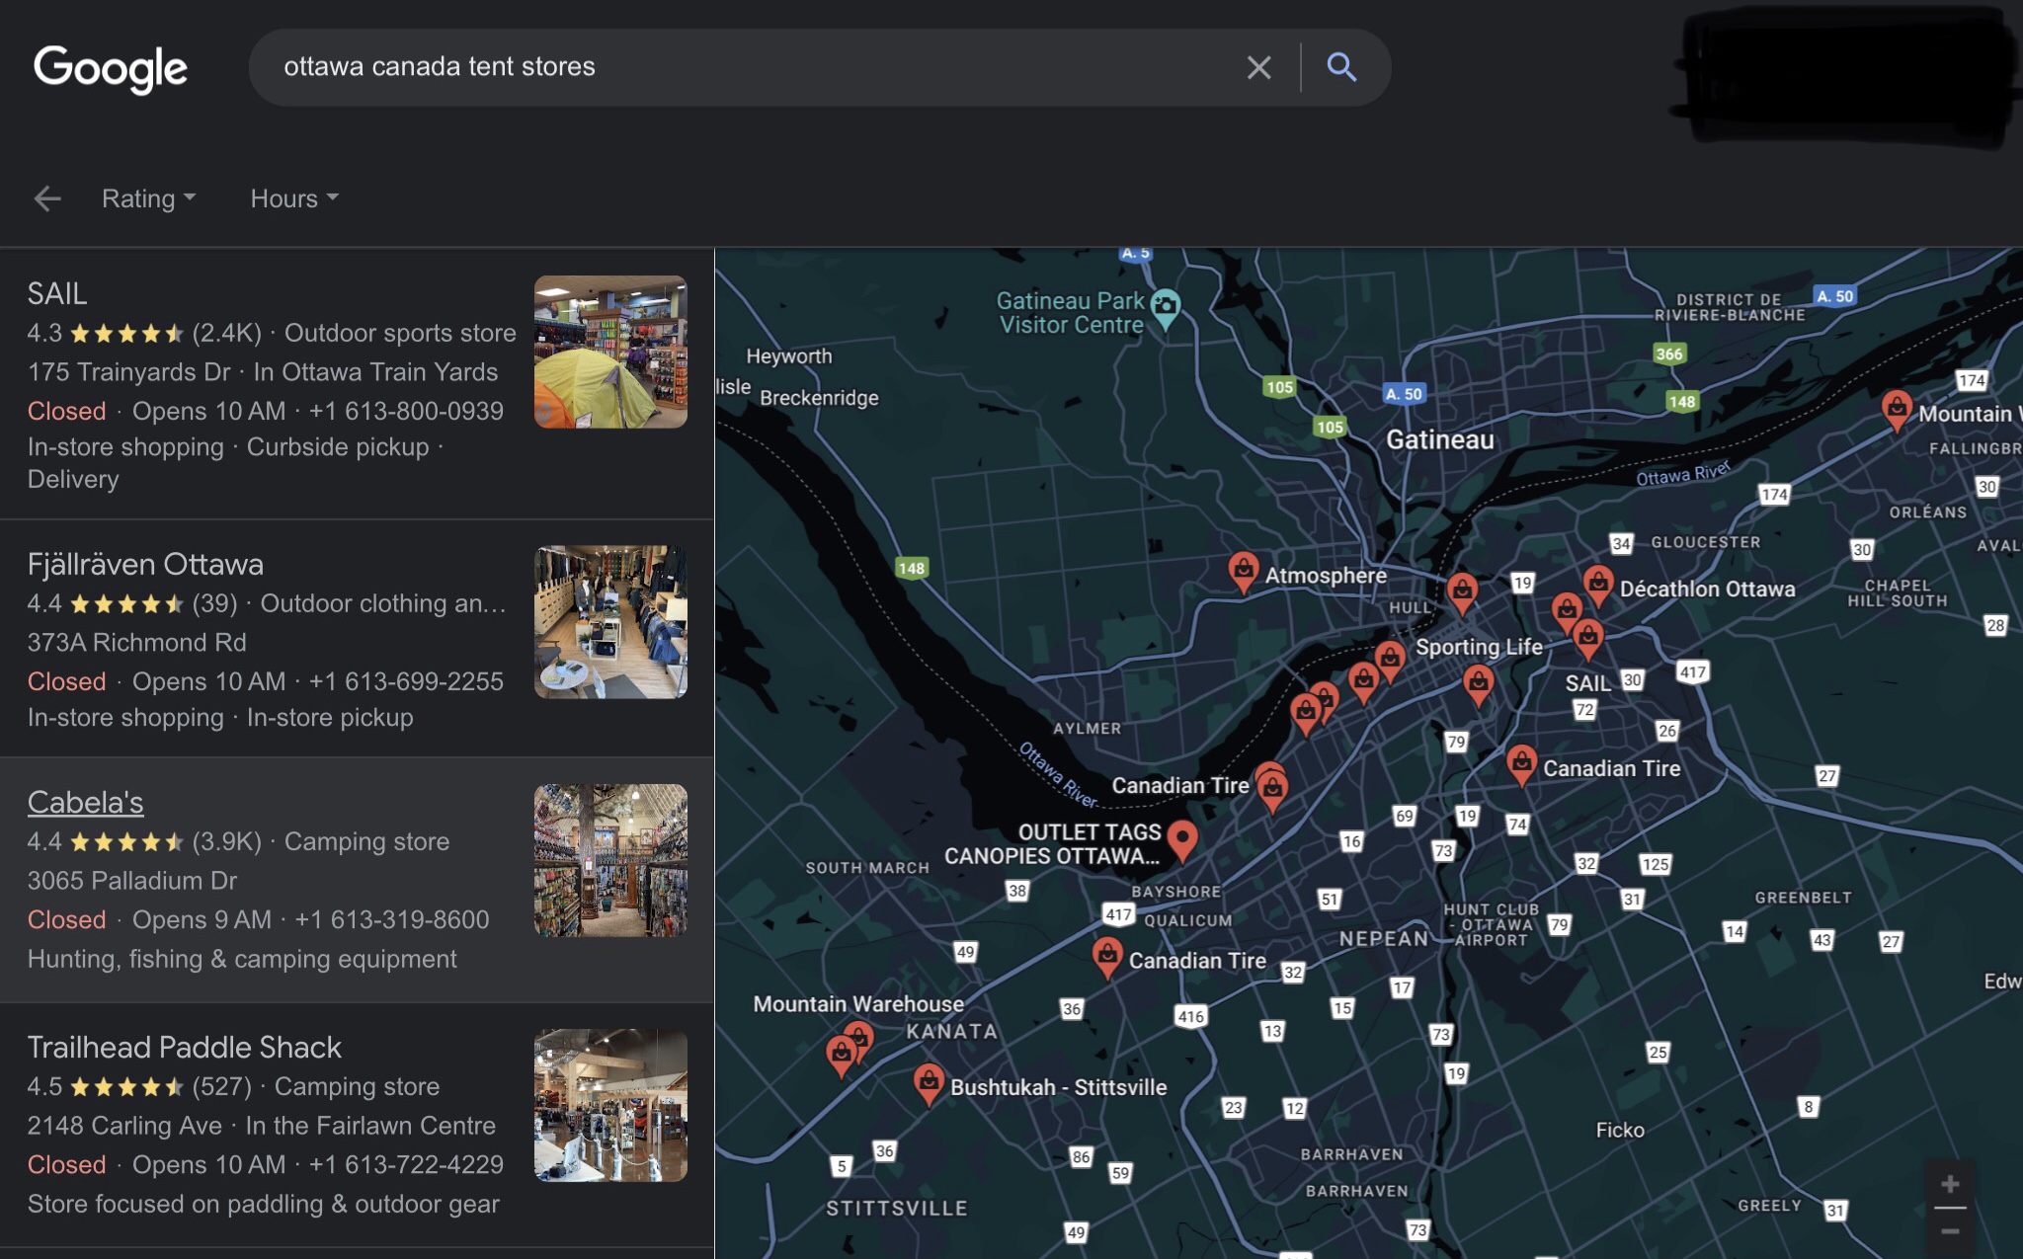Viewport: 2023px width, 1259px height.
Task: View the SAIL tent photo thumbnail
Action: pos(610,352)
